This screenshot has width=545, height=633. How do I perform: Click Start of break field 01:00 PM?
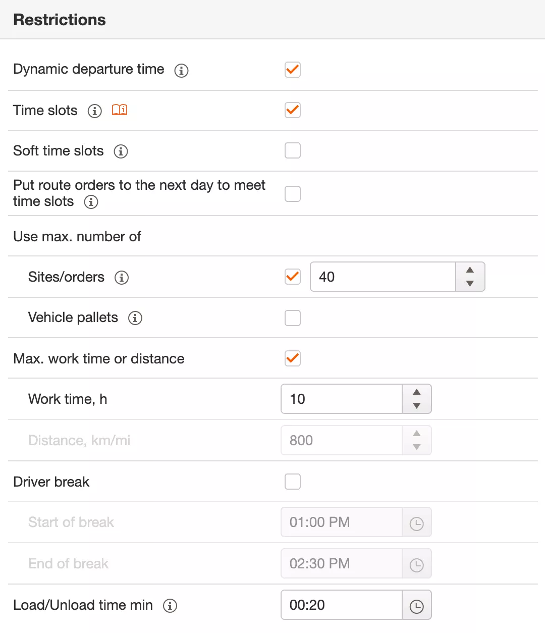(342, 522)
